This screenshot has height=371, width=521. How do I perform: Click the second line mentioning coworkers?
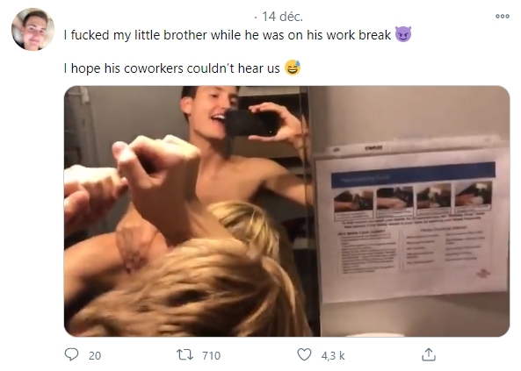click(x=172, y=68)
